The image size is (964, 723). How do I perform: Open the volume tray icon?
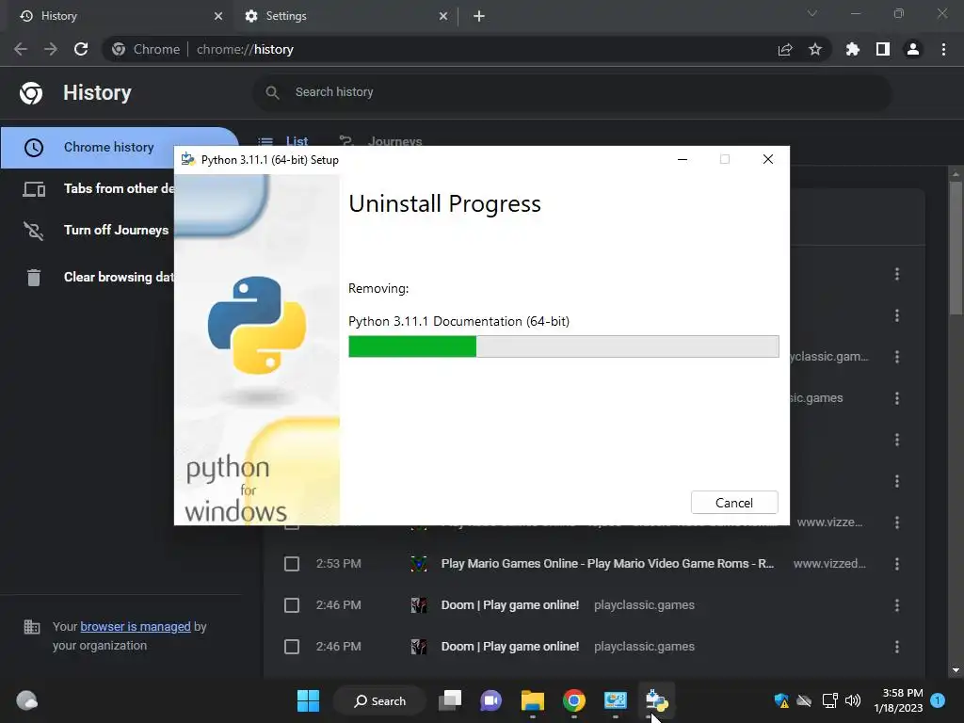tap(853, 700)
